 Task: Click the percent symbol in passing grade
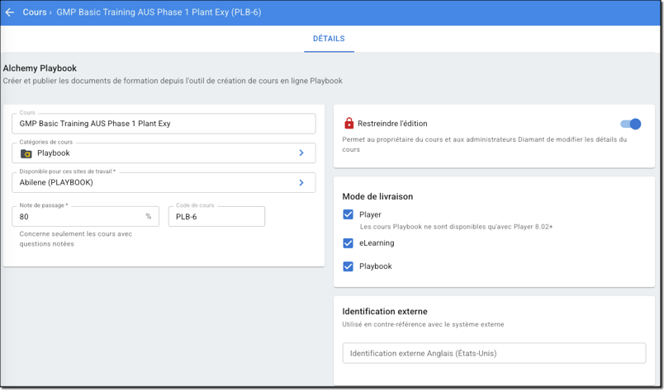(149, 217)
